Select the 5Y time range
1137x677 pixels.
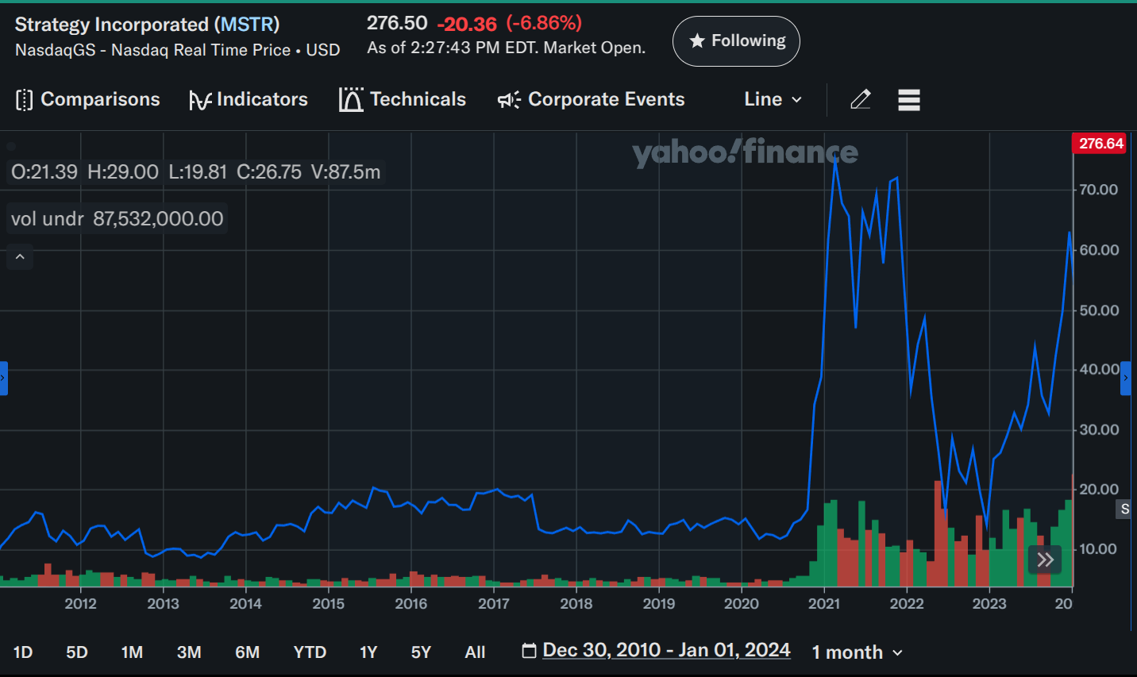[421, 652]
